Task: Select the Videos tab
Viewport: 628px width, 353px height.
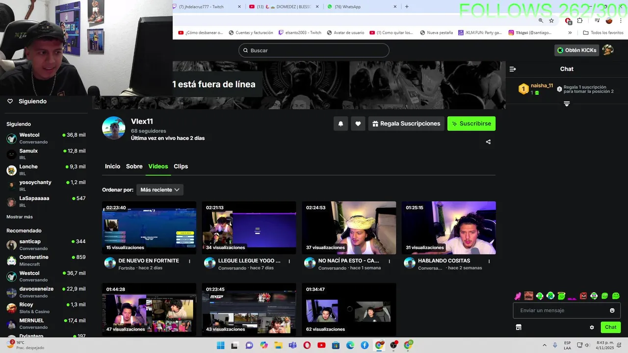Action: point(158,166)
